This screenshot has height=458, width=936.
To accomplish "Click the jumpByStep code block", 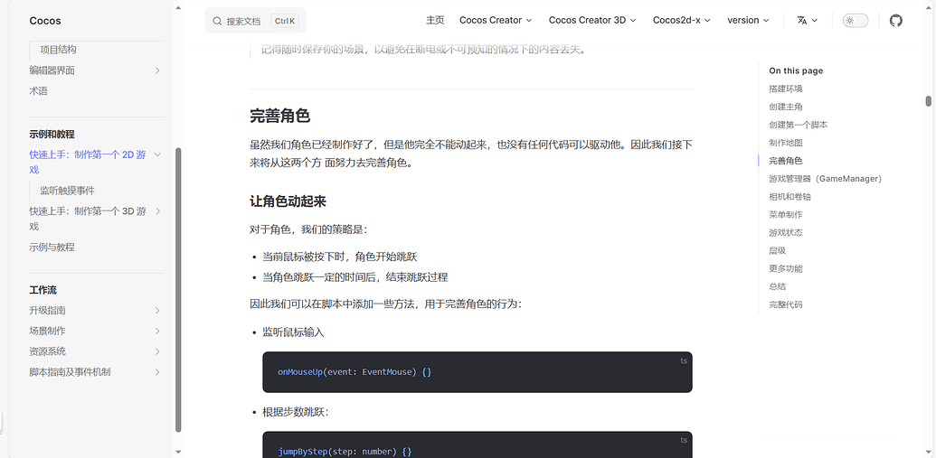I will click(477, 444).
